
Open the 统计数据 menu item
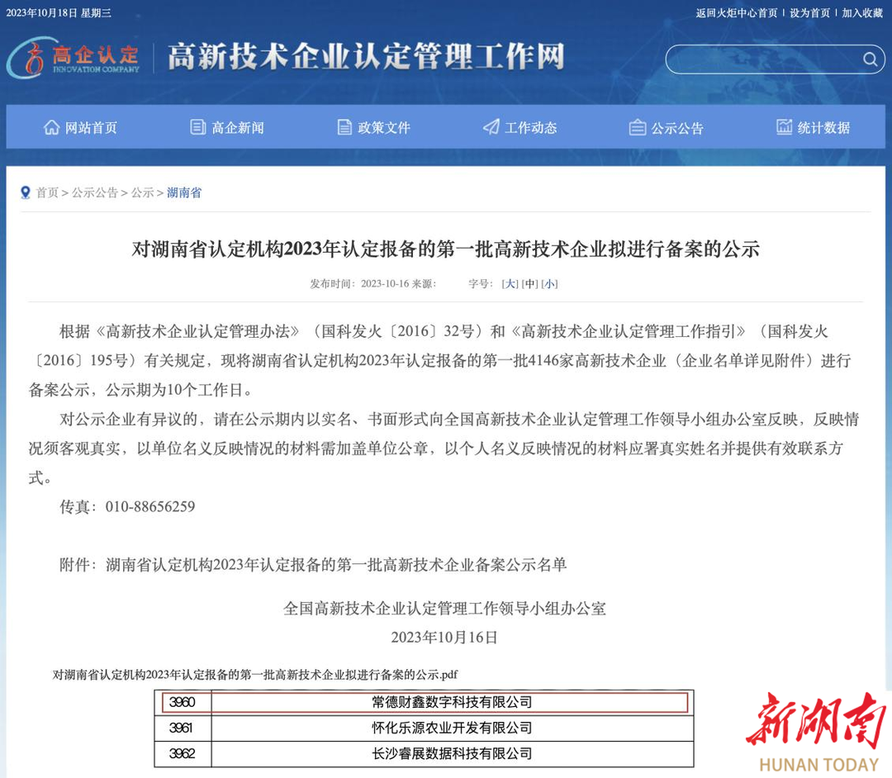(x=813, y=127)
